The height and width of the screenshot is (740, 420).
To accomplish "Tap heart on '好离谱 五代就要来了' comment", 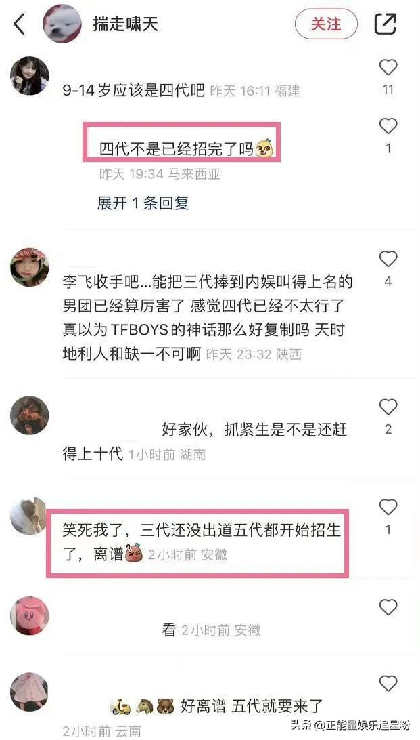I will [x=388, y=683].
